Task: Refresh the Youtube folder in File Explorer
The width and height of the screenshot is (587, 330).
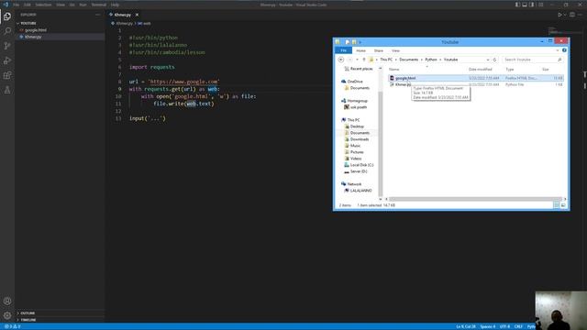Action: click(494, 60)
